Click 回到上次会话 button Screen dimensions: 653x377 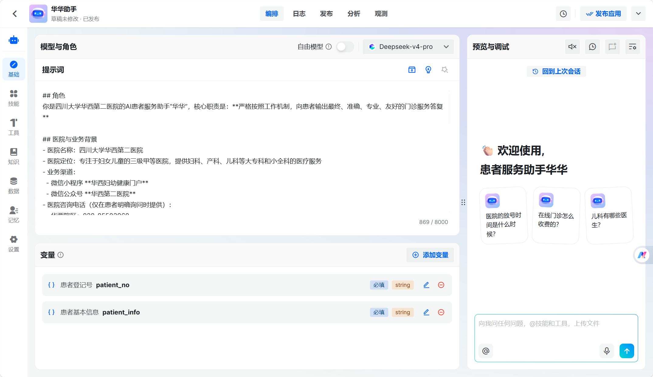[556, 71]
